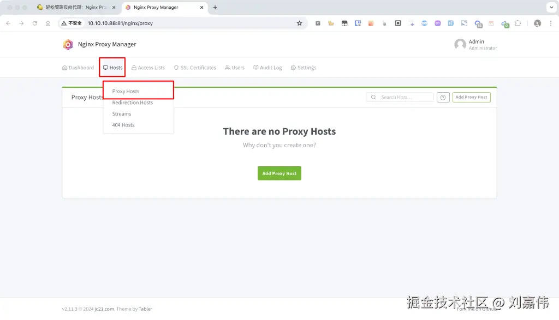This screenshot has height=320, width=559.
Task: Select Proxy Hosts from dropdown
Action: tap(126, 91)
